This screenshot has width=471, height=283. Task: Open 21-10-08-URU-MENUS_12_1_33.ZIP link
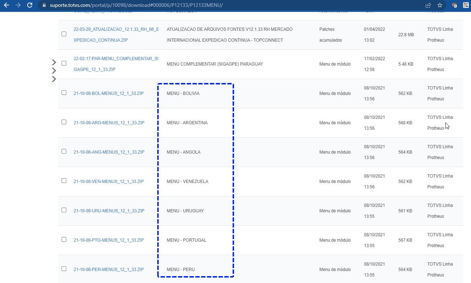pos(109,211)
